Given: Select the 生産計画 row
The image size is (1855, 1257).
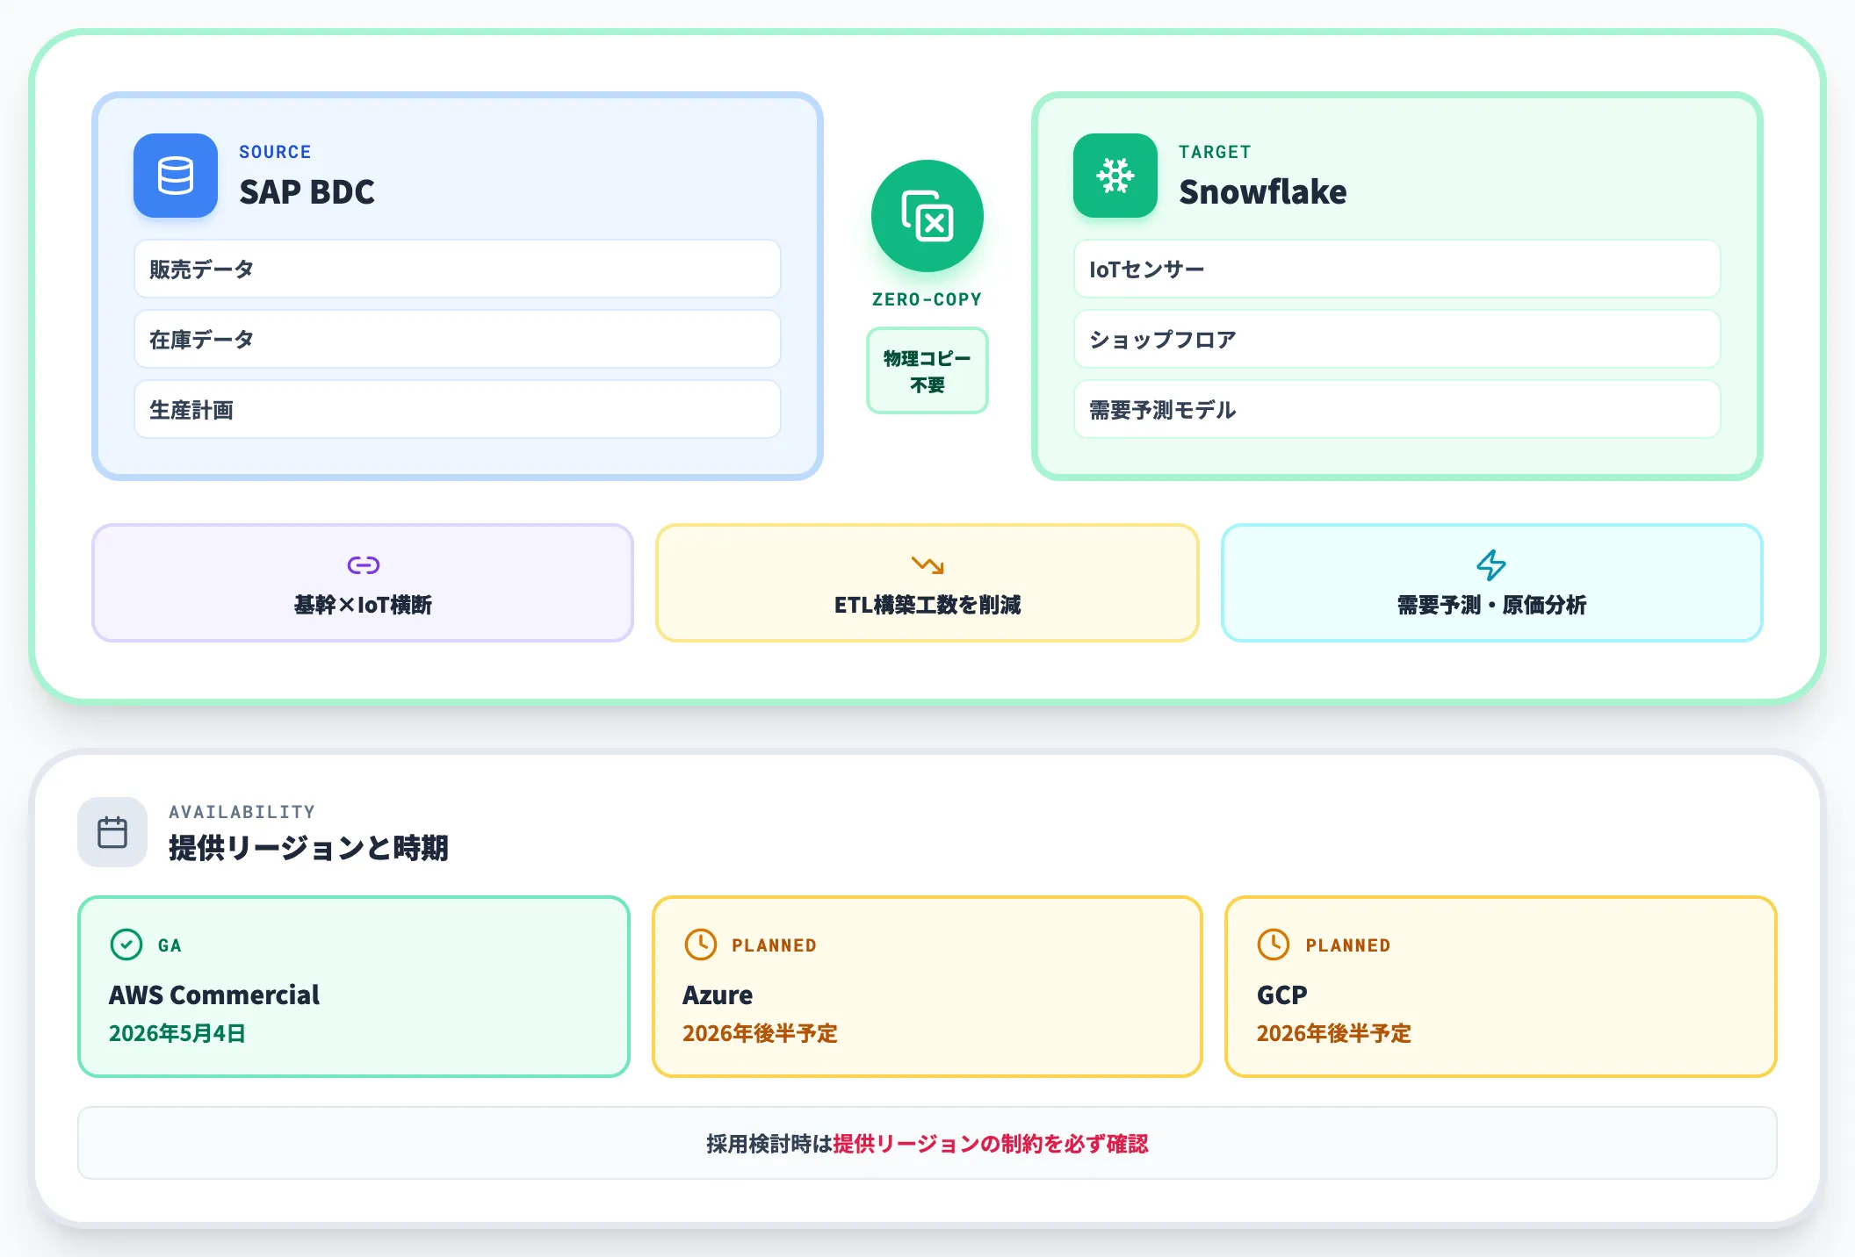Looking at the screenshot, I should (458, 409).
